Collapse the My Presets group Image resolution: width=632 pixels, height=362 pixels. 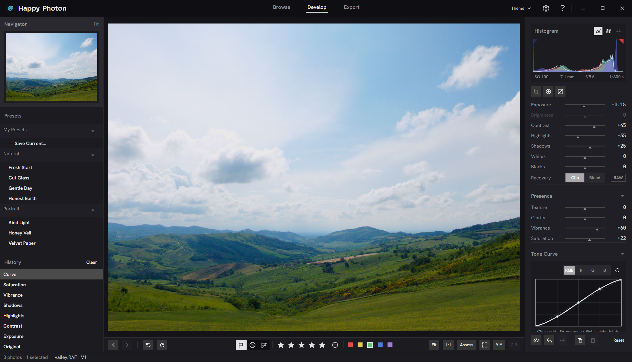(x=93, y=131)
